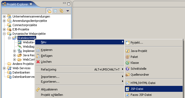Click the EJB-Projekte bean folder icon
Viewport: 185px width, 98px height.
[9, 29]
